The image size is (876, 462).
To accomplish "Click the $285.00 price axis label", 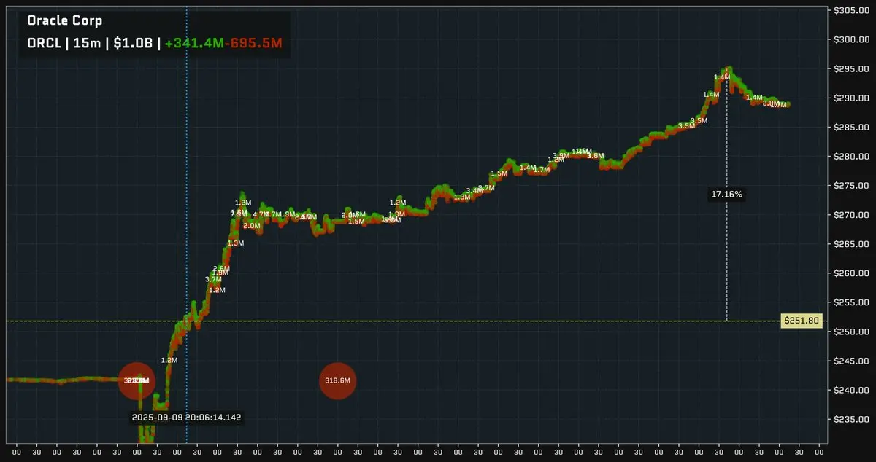I will [x=853, y=127].
